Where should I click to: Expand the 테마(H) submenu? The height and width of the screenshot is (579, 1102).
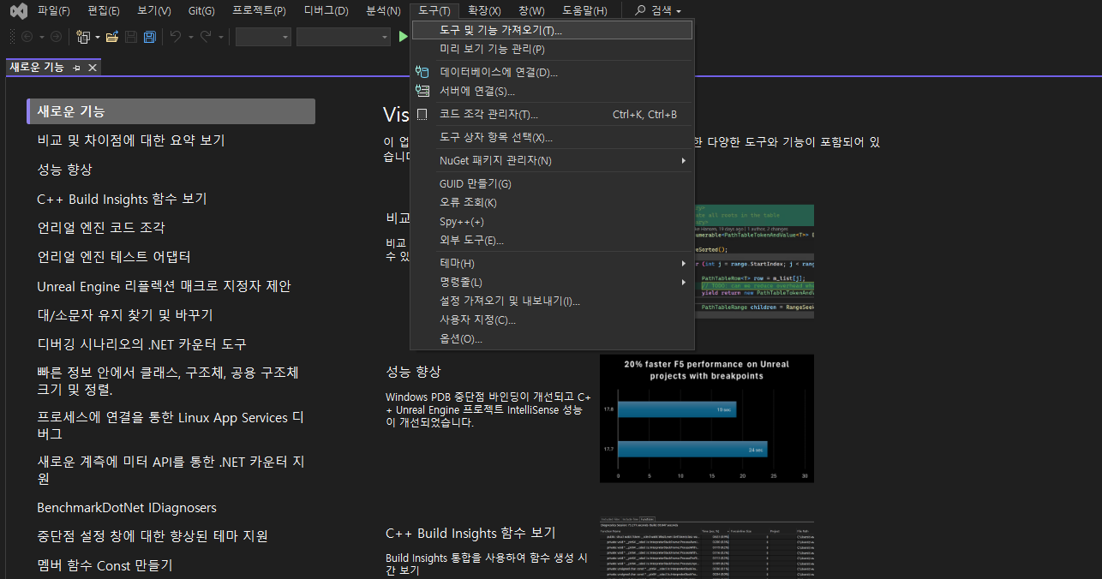(551, 263)
